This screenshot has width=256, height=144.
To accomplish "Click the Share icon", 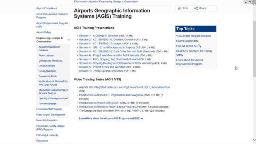I will click(x=196, y=8).
